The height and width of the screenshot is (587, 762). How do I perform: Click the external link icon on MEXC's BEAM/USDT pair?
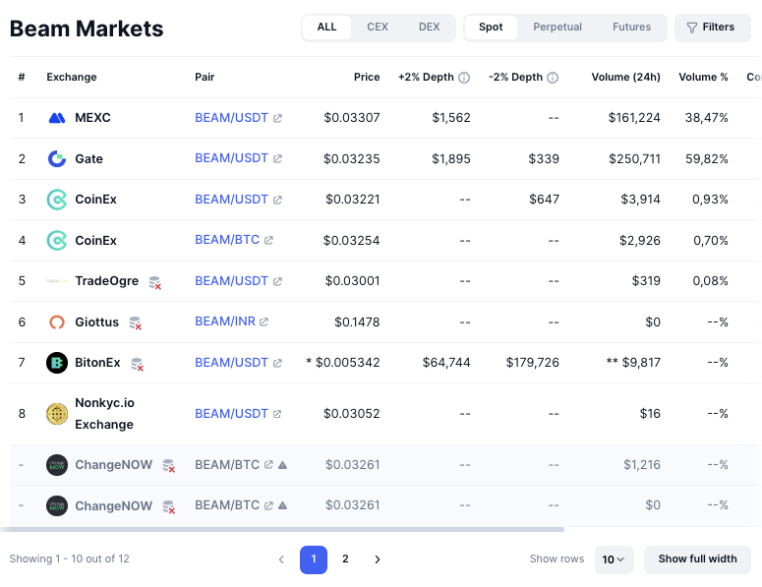coord(277,118)
